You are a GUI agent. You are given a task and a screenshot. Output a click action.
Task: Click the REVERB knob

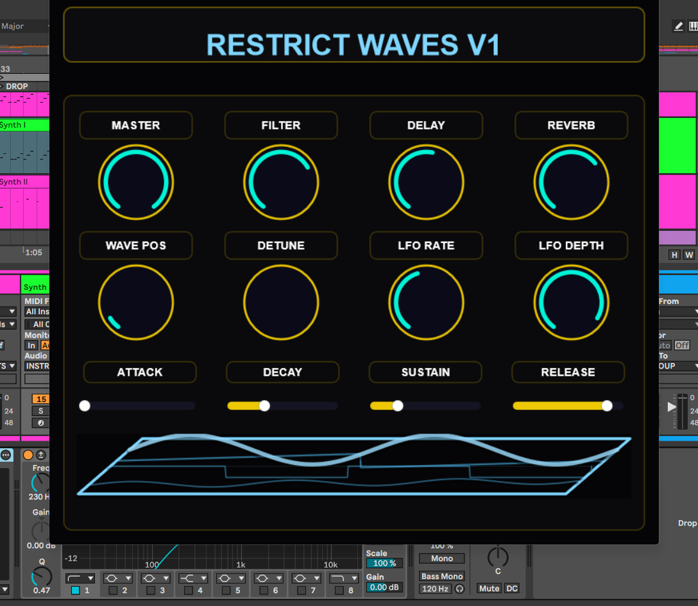571,182
